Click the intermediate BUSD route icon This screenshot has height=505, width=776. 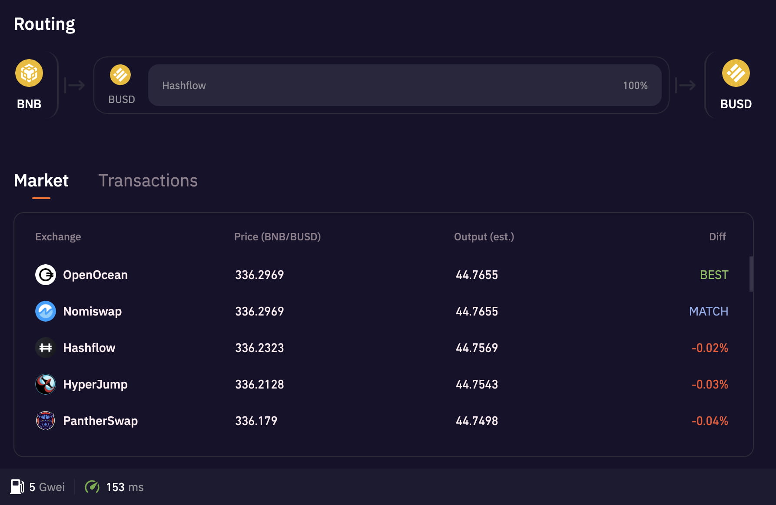(120, 75)
